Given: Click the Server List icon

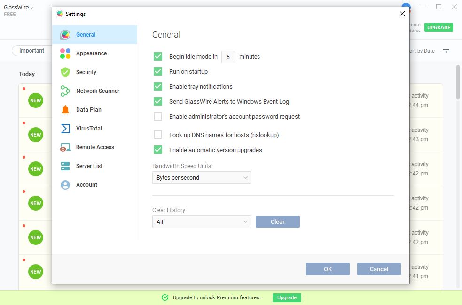Looking at the screenshot, I should (65, 166).
